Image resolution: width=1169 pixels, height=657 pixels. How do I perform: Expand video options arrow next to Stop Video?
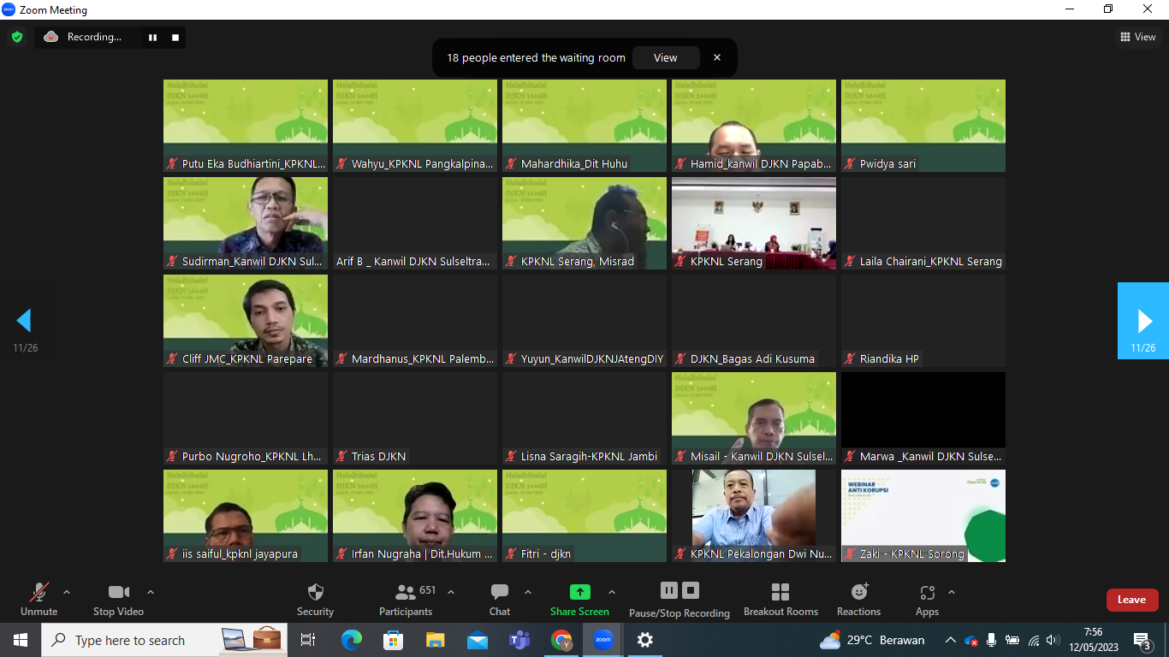151,592
